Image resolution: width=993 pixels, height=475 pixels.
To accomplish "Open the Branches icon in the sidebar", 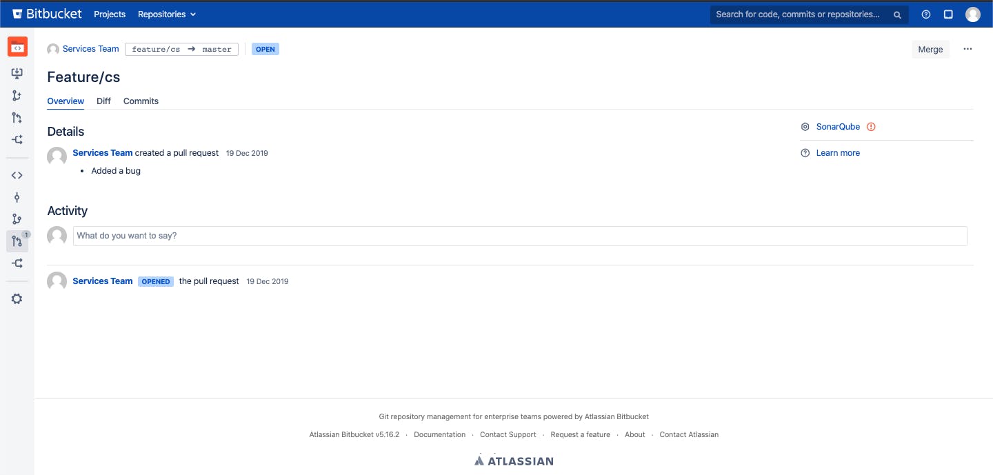I will coord(17,219).
